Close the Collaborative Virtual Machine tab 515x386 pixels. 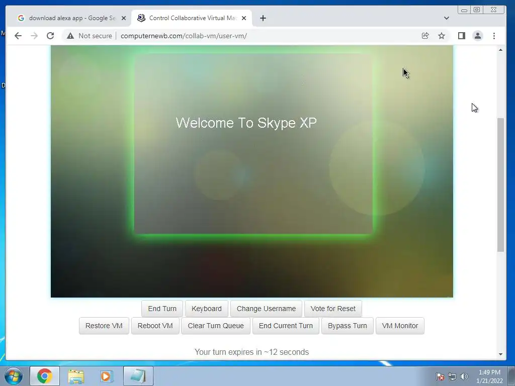(x=244, y=18)
